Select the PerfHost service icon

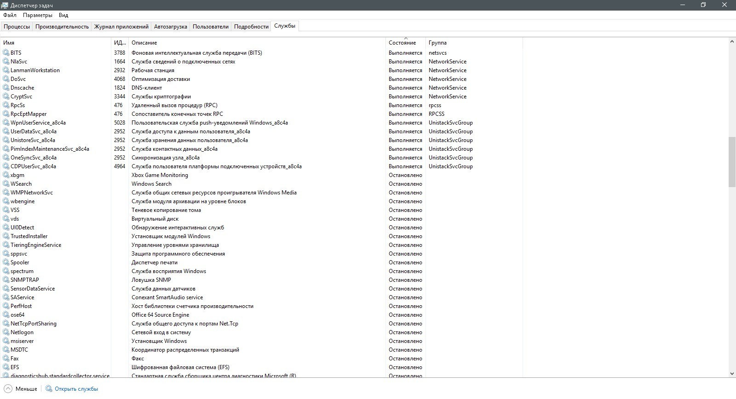pos(6,306)
